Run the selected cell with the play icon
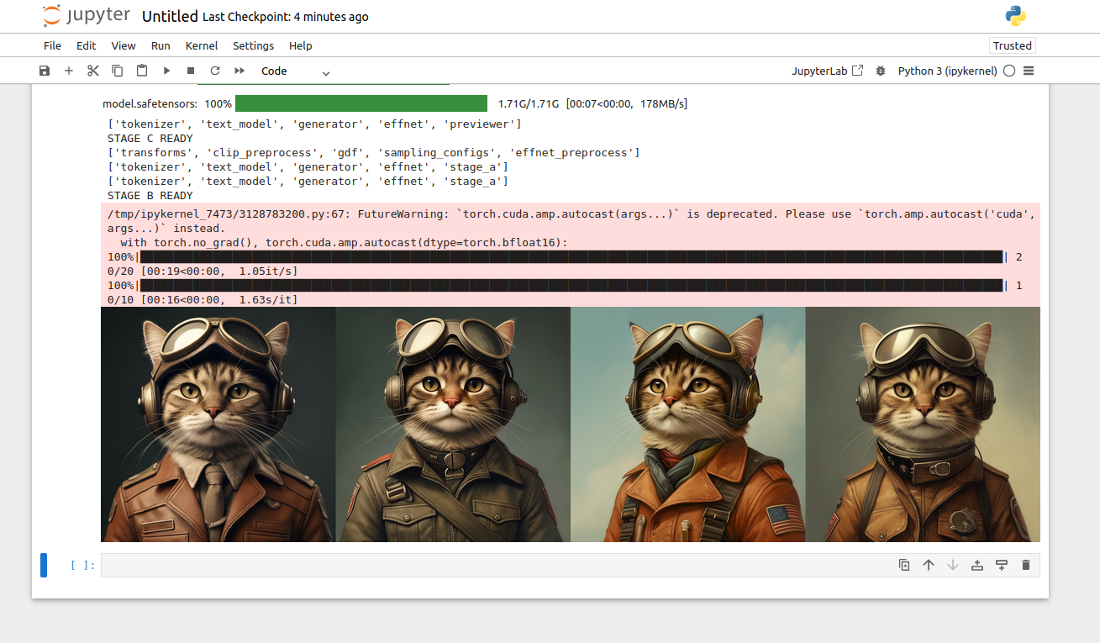This screenshot has width=1100, height=643. pyautogui.click(x=166, y=71)
